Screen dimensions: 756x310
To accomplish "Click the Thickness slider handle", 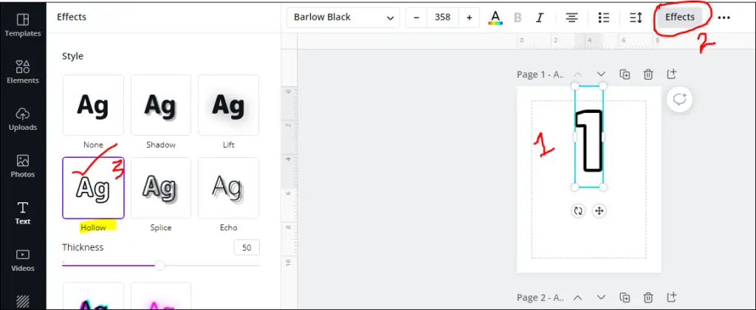I will click(160, 265).
